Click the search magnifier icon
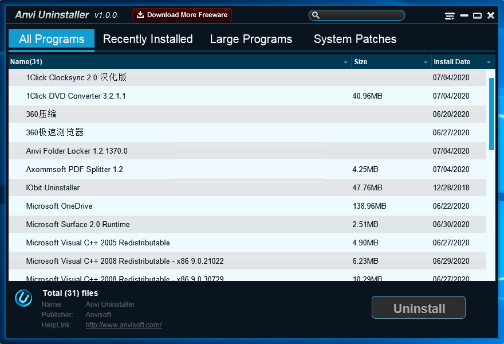Screen dimensions: 504x344 click(x=316, y=15)
